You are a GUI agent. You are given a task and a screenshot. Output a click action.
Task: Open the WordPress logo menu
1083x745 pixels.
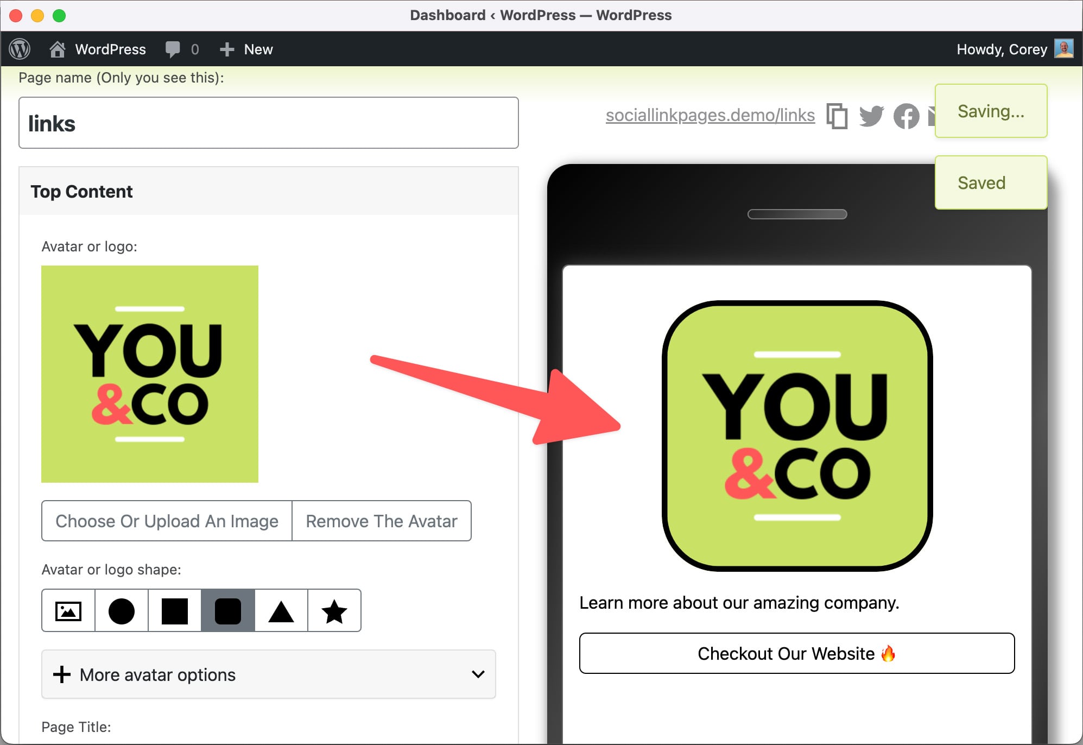(20, 49)
